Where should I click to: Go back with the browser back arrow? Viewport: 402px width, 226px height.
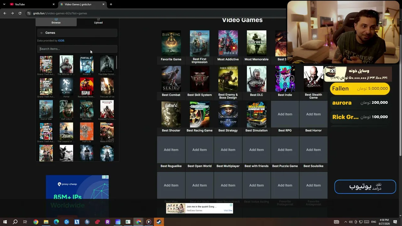tap(5, 13)
